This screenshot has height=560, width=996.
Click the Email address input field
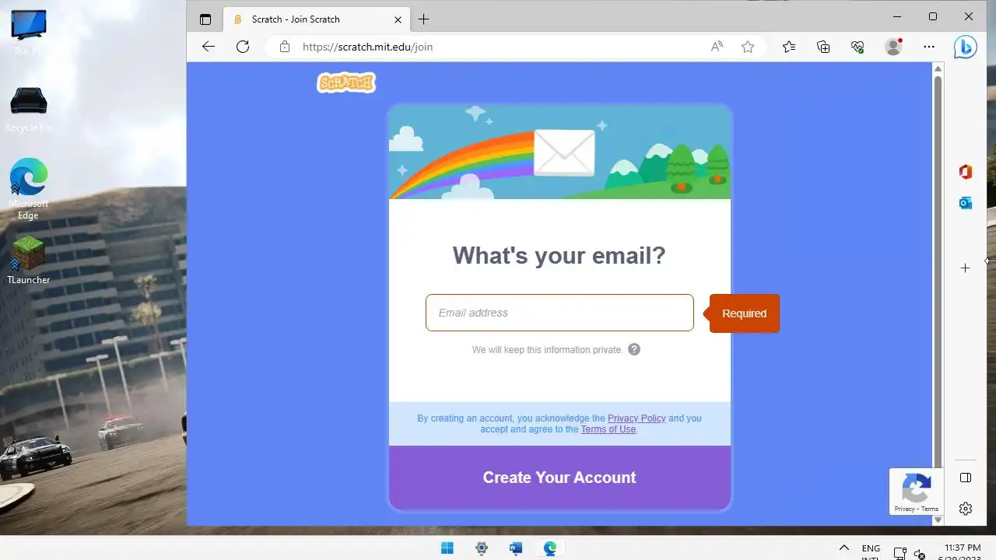559,313
